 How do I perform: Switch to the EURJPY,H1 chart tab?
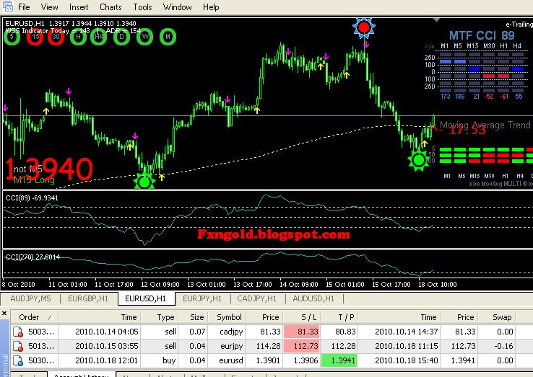pos(202,298)
